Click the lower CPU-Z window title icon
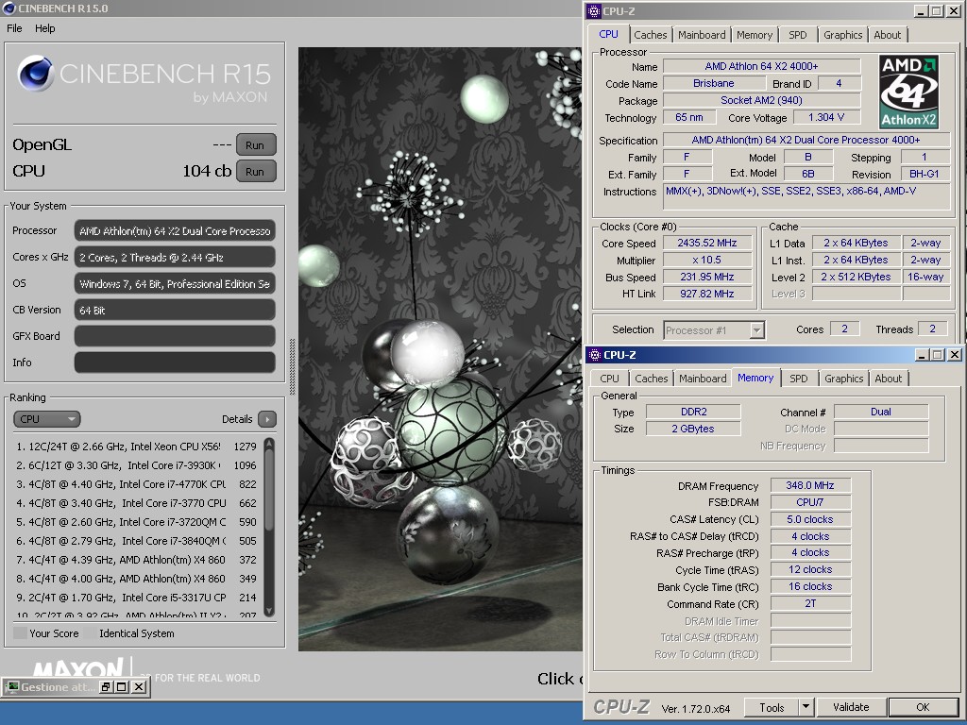This screenshot has width=967, height=725. point(595,355)
